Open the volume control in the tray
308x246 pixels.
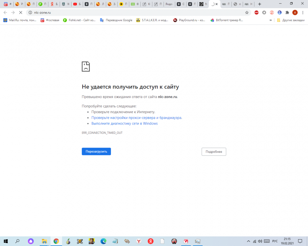click(259, 241)
